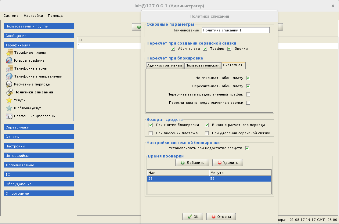This screenshot has width=339, height=224.
Task: Toggle the Трафик checkbox
Action: (205, 49)
